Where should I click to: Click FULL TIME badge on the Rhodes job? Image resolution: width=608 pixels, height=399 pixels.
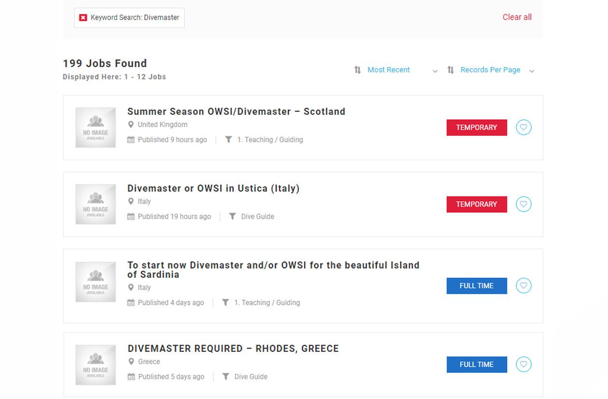tap(477, 364)
